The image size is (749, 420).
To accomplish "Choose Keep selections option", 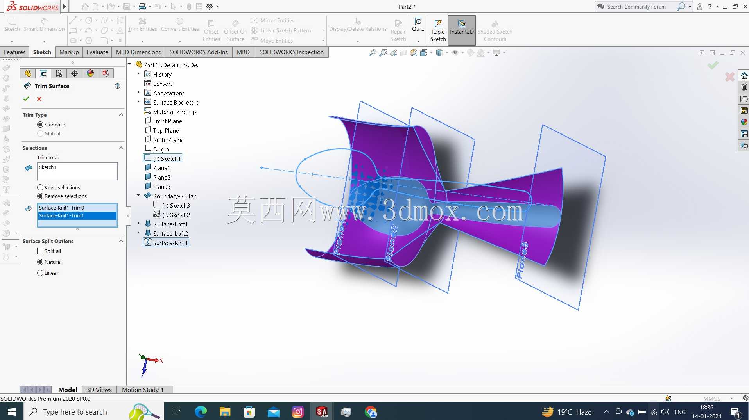I will point(40,187).
